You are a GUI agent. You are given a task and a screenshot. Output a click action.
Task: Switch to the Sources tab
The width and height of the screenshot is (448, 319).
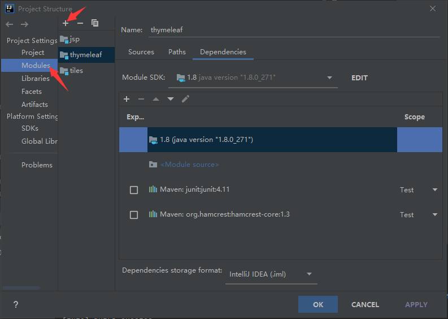point(141,52)
